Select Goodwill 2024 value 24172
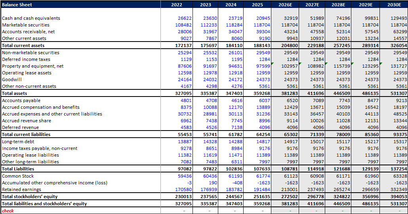This screenshot has width=408, height=214. 235,80
